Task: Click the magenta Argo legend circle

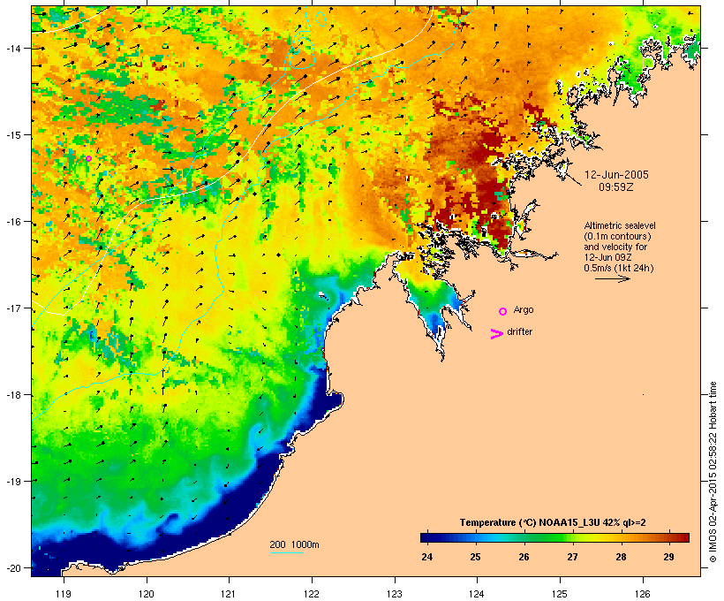Action: (503, 312)
